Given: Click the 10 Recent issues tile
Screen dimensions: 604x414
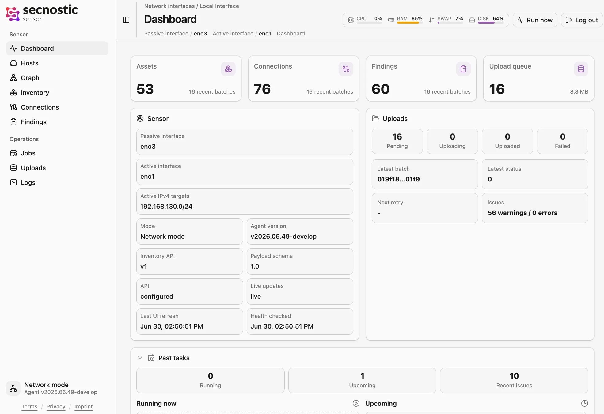Looking at the screenshot, I should click(x=514, y=380).
